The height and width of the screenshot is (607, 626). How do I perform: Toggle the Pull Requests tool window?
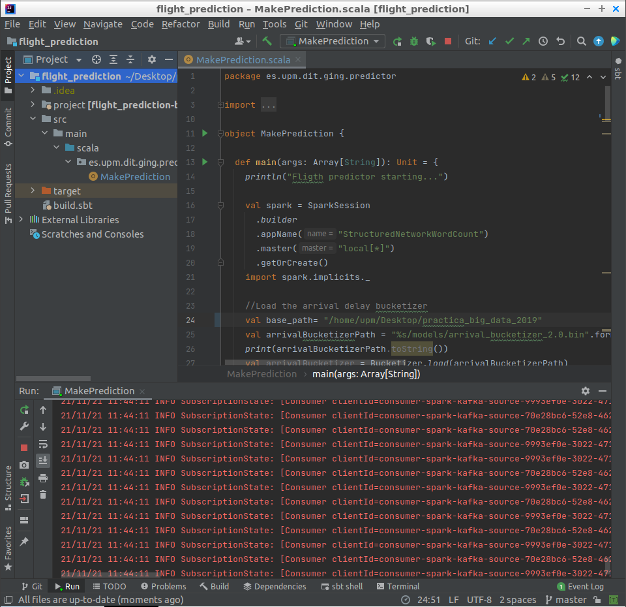(x=8, y=193)
